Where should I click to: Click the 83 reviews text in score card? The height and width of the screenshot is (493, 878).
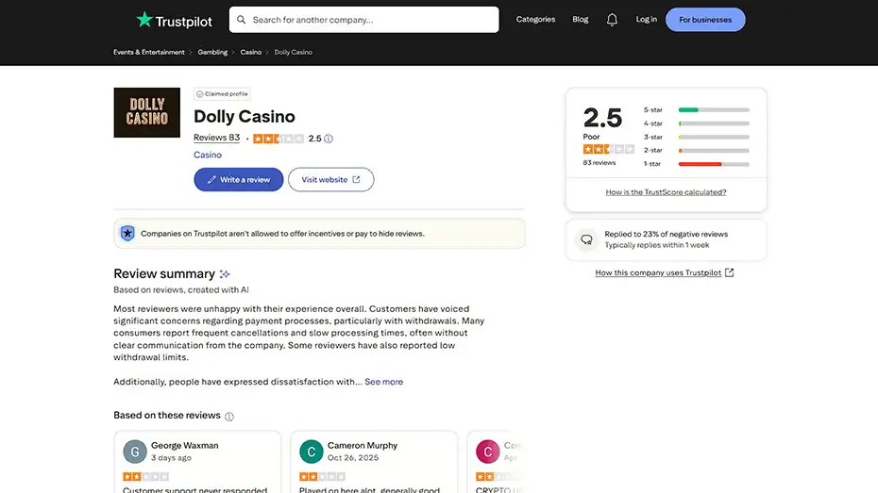599,163
